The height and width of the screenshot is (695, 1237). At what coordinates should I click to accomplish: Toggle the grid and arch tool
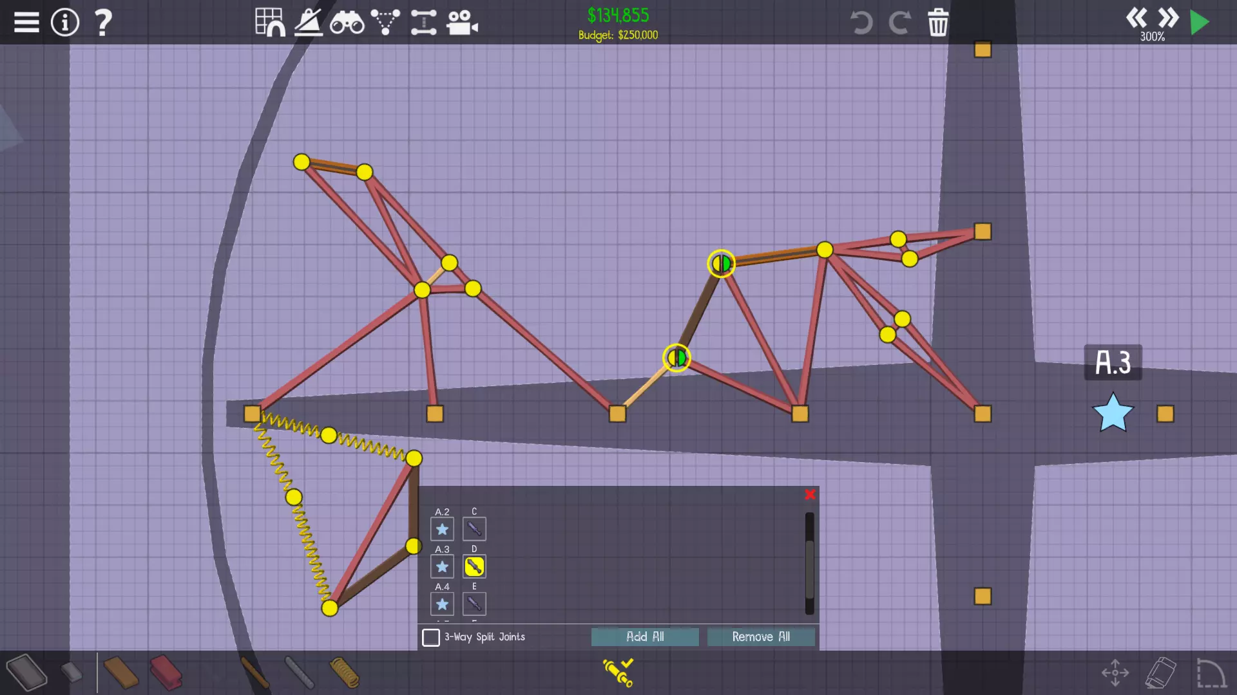270,23
